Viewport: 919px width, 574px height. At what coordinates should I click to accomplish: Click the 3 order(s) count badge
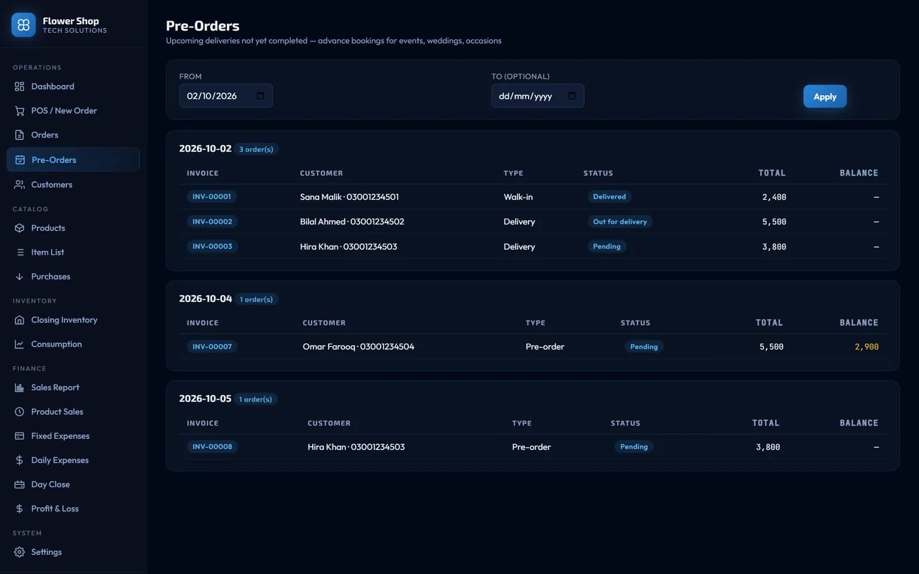[x=256, y=149]
